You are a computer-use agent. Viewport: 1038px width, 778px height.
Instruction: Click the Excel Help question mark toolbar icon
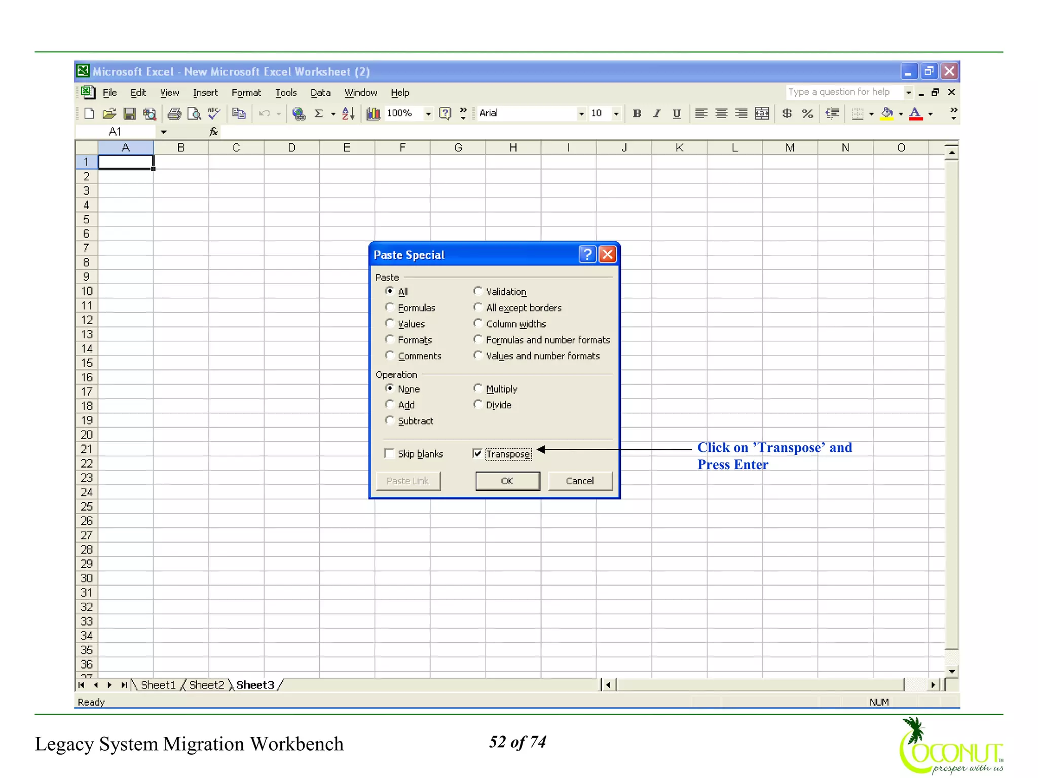[445, 113]
